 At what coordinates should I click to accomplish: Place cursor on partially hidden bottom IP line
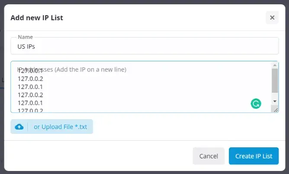[x=30, y=111]
